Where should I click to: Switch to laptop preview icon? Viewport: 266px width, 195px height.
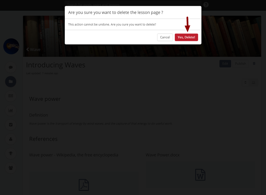pos(253,82)
